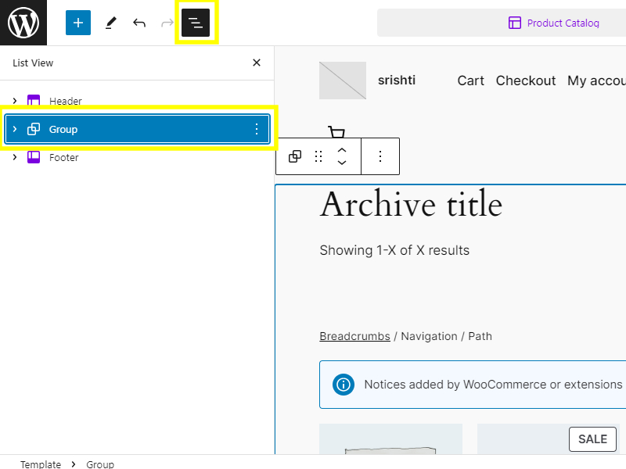
Task: Select the Footer item in List View
Action: [x=64, y=157]
